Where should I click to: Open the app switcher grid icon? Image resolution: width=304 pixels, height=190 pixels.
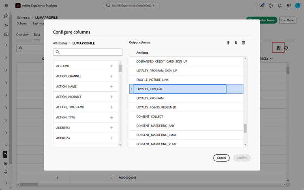click(x=289, y=6)
